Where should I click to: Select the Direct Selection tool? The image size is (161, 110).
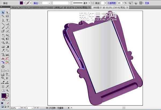click(7, 13)
